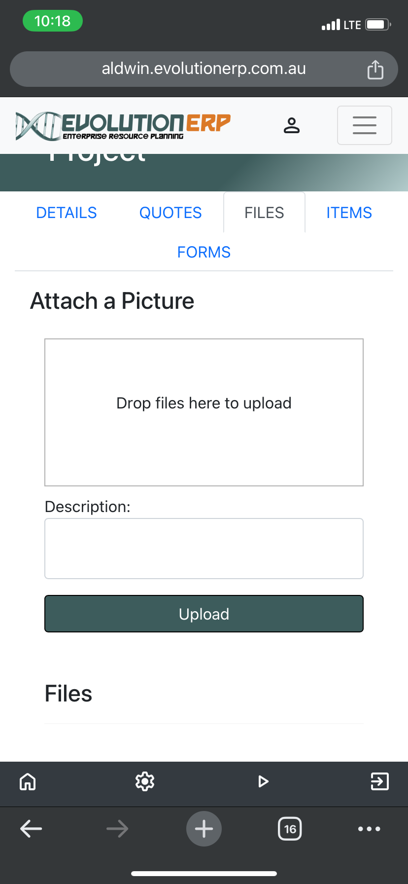
Task: Tap the share icon in address bar
Action: pyautogui.click(x=375, y=70)
